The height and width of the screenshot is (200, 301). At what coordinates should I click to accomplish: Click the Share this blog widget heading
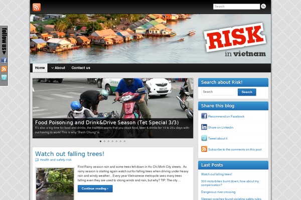[x=218, y=106]
